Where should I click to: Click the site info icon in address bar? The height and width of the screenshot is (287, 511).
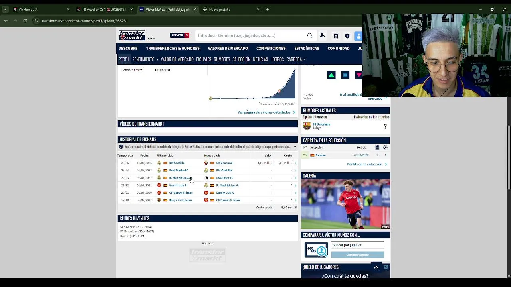coord(36,21)
